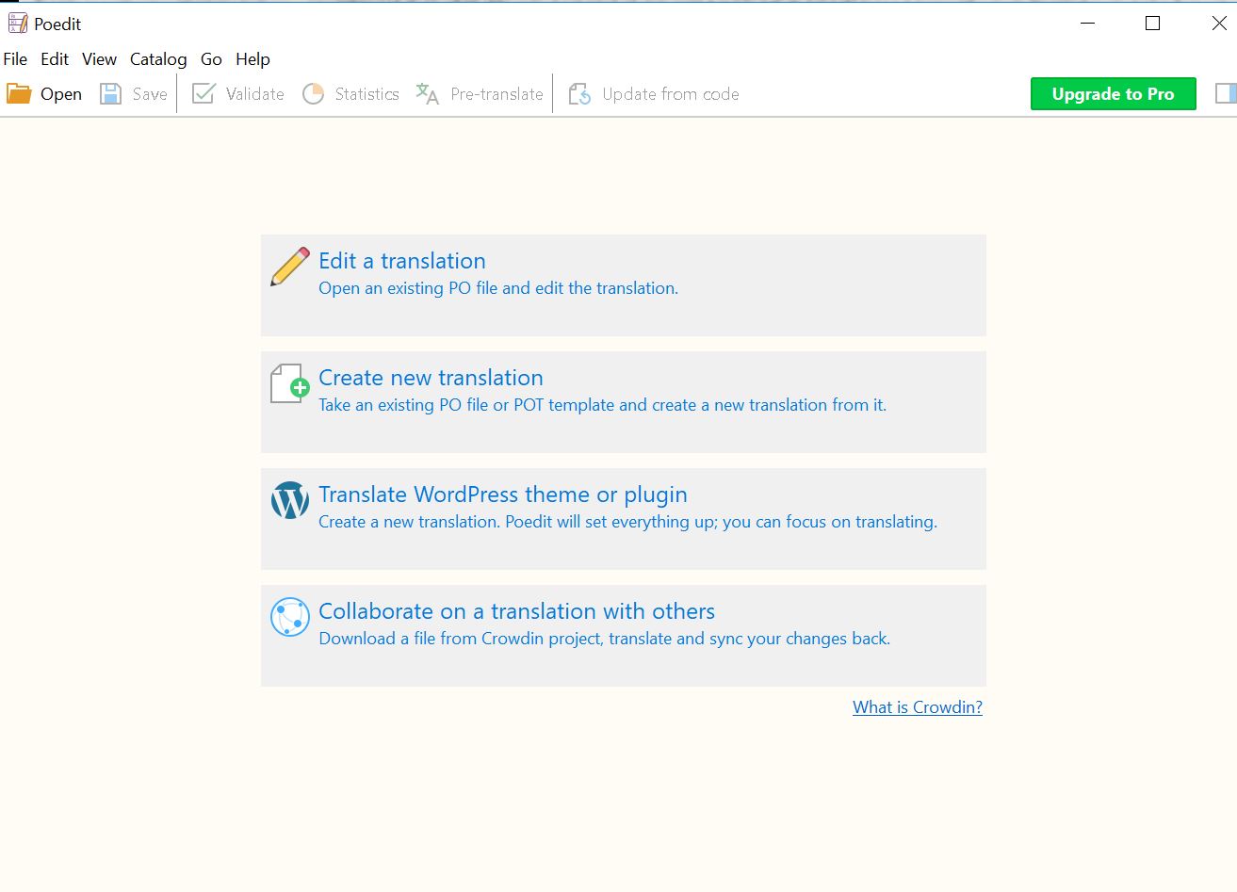Select the Edit a translation heading
This screenshot has height=892, width=1237.
click(x=402, y=261)
